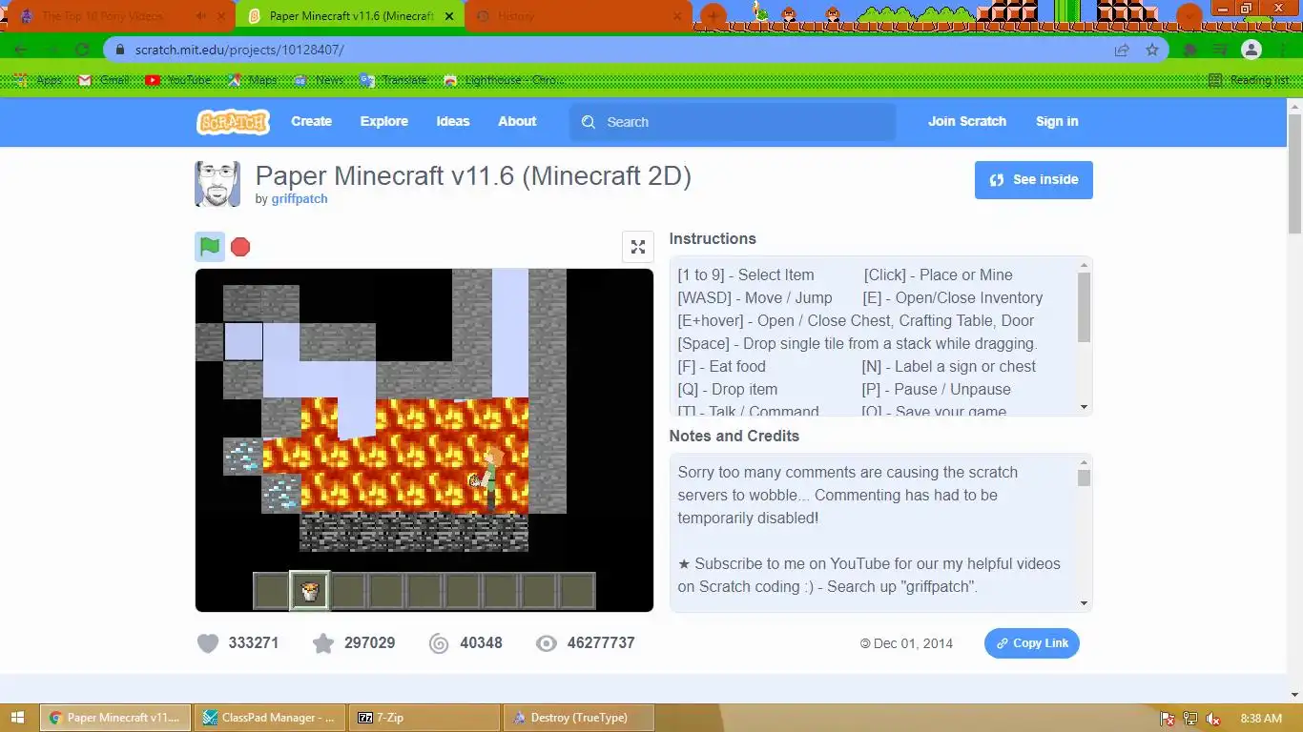Select the first empty hotbar slot
Screen dimensions: 1303x732
tap(272, 591)
